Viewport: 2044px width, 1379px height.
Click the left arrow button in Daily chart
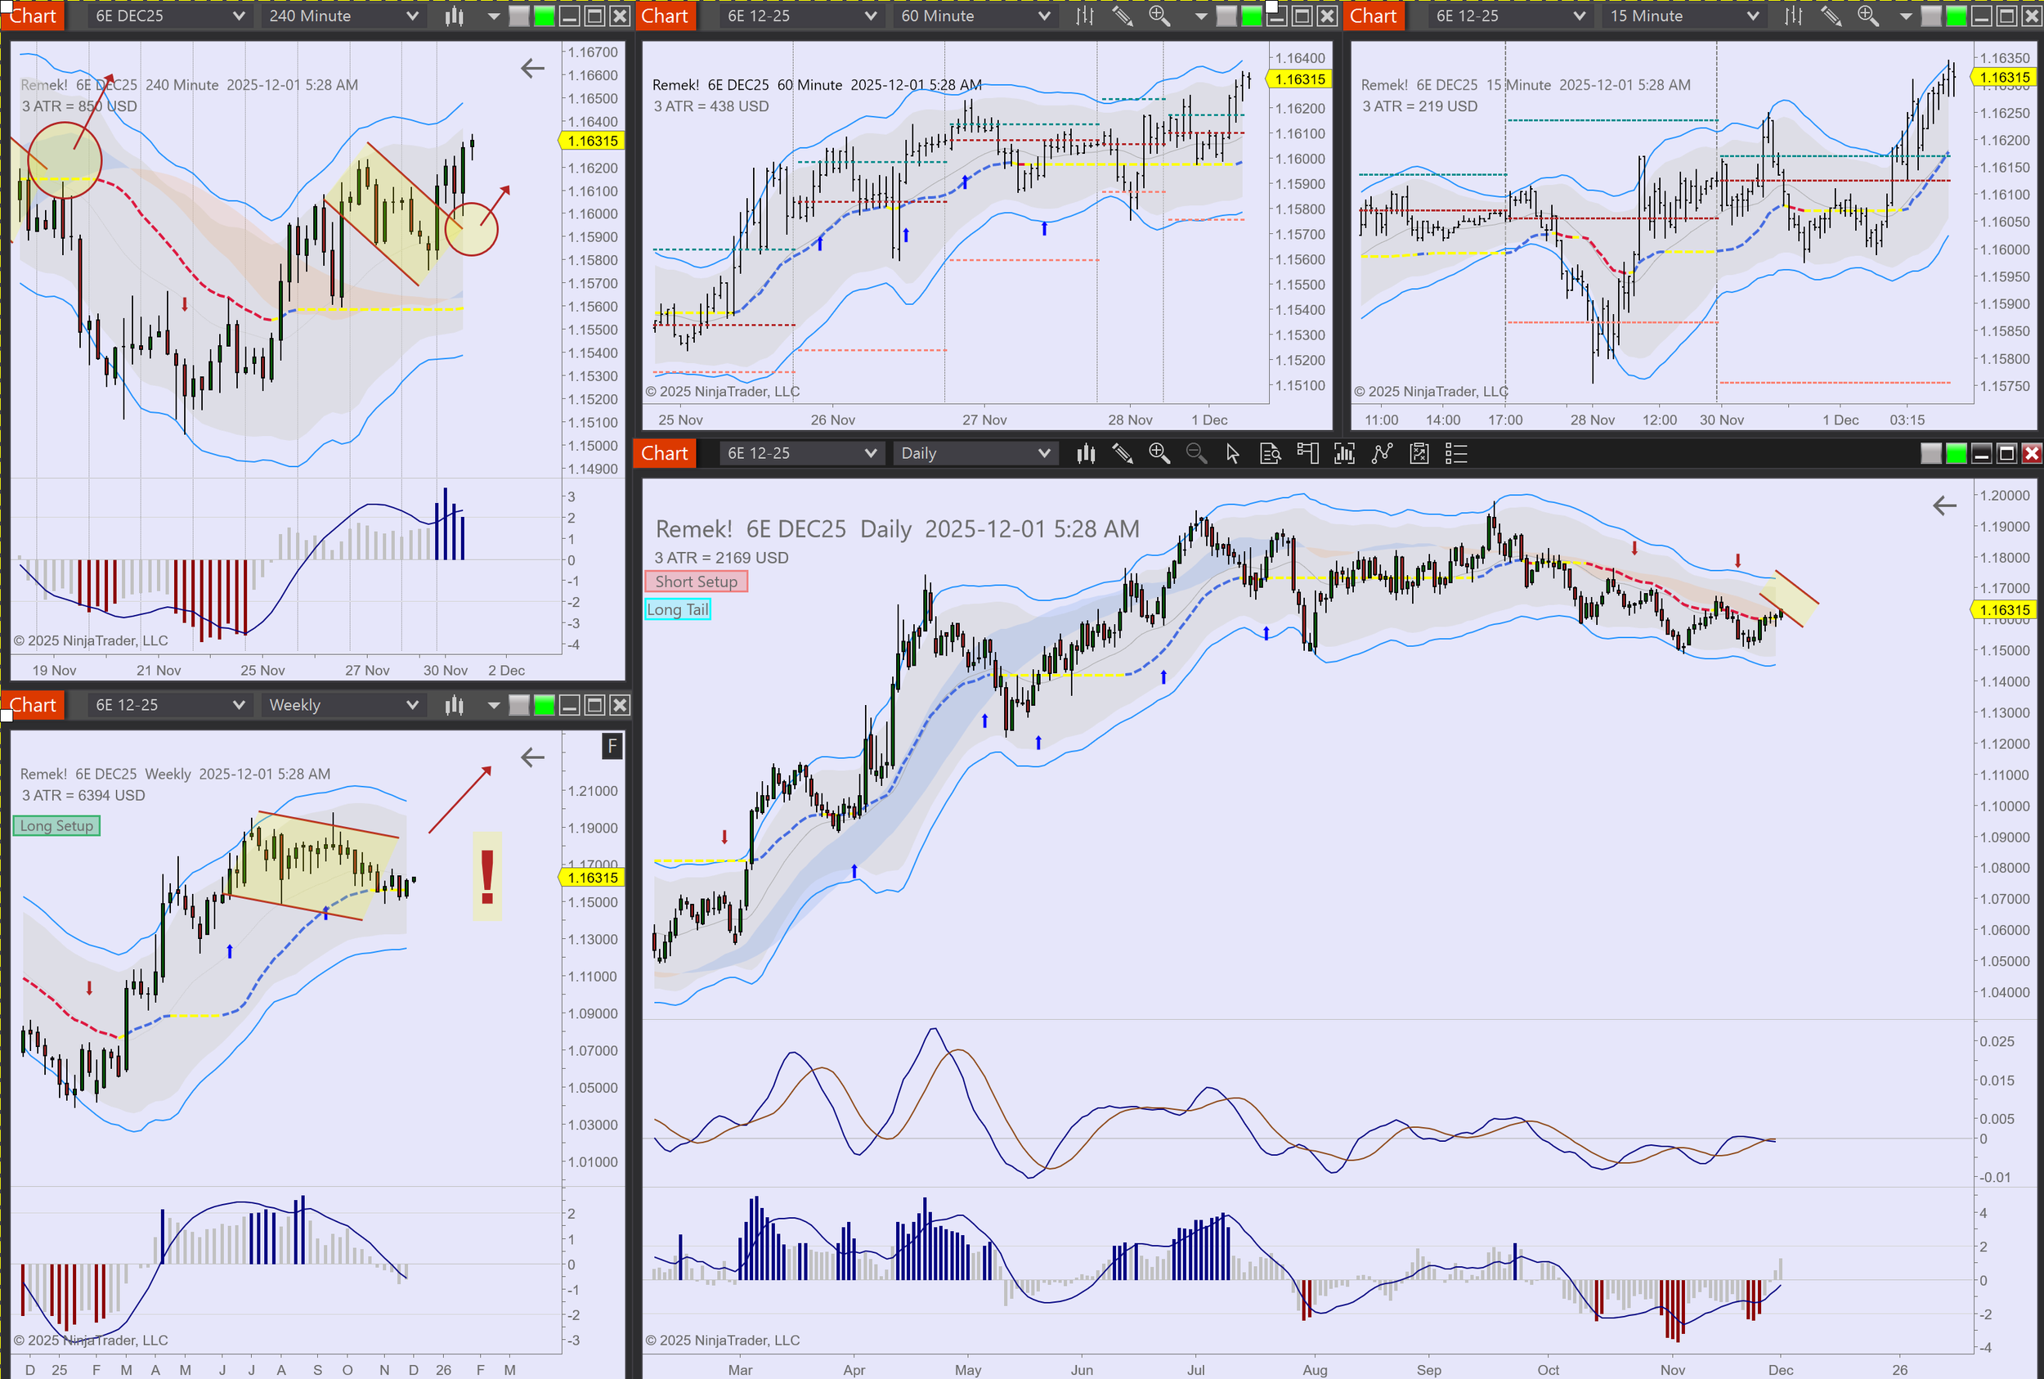coord(1943,505)
